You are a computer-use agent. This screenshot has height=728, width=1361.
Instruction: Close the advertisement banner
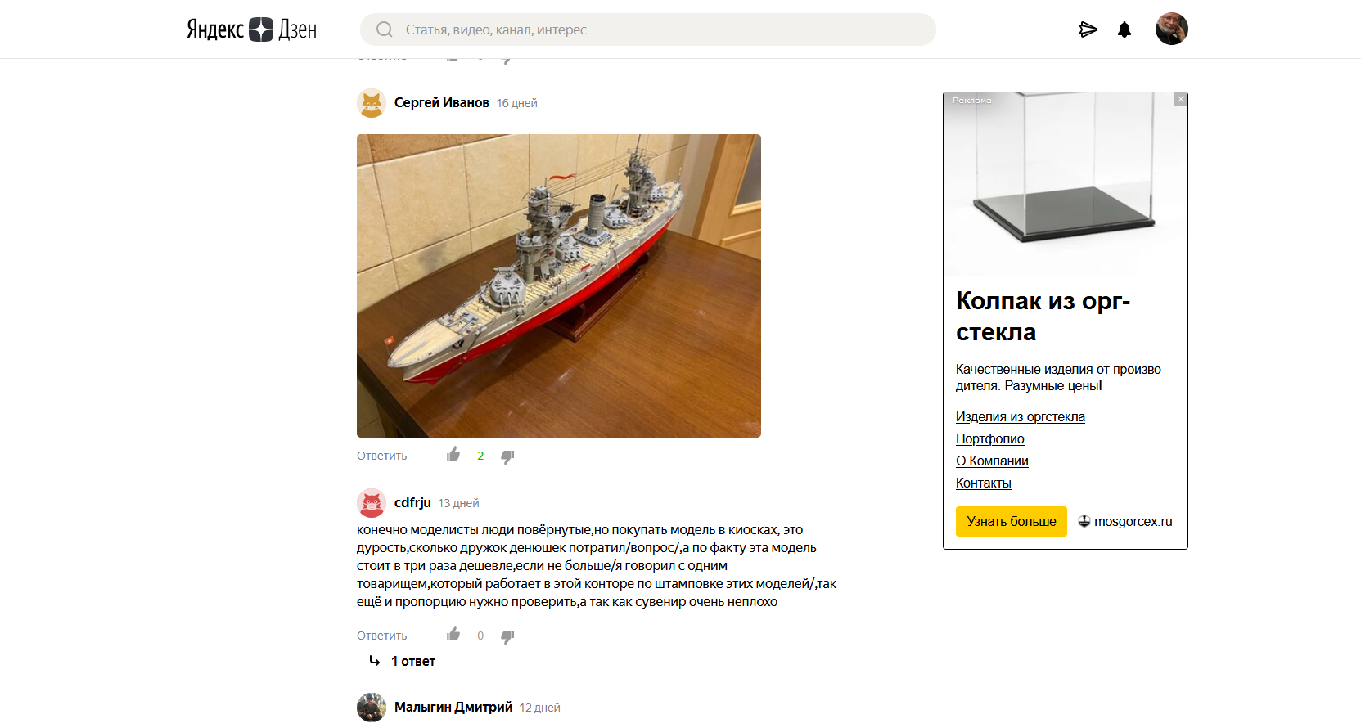coord(1180,100)
